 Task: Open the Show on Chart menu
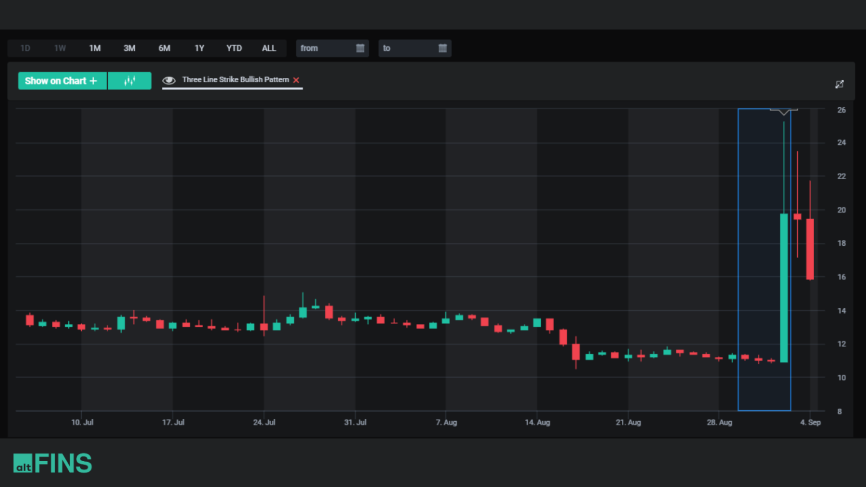coord(62,81)
